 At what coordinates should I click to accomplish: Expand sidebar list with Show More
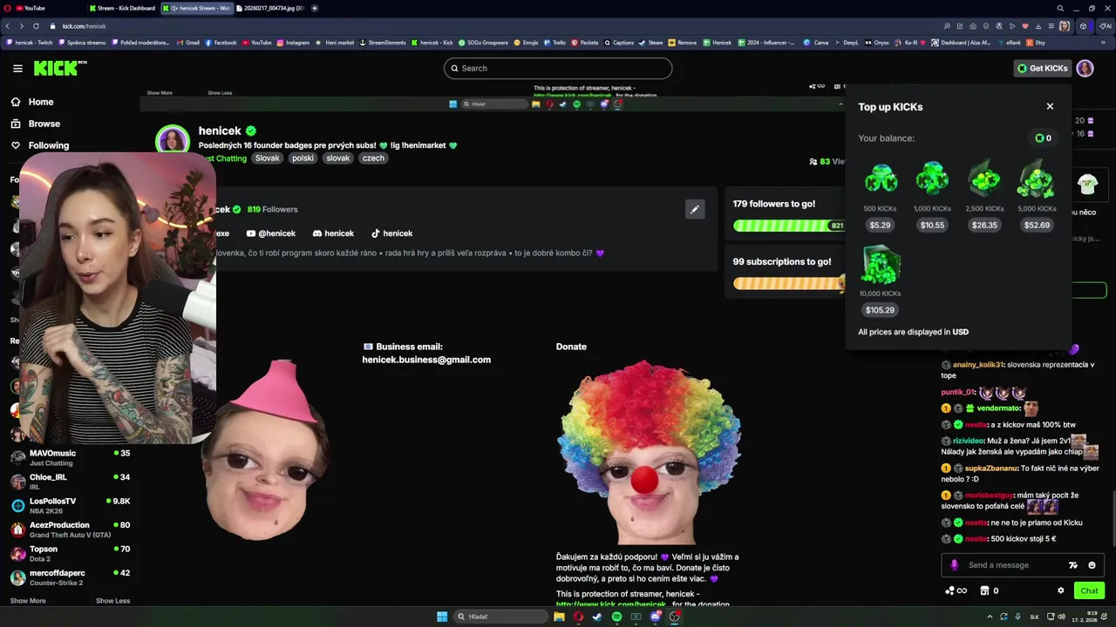[x=28, y=601]
